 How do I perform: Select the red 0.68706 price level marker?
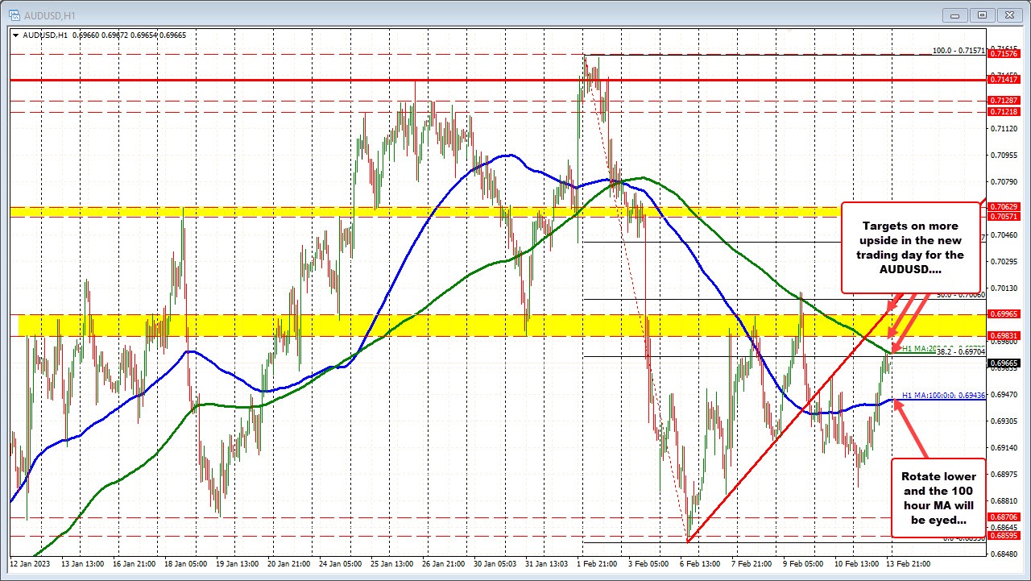tap(1004, 518)
